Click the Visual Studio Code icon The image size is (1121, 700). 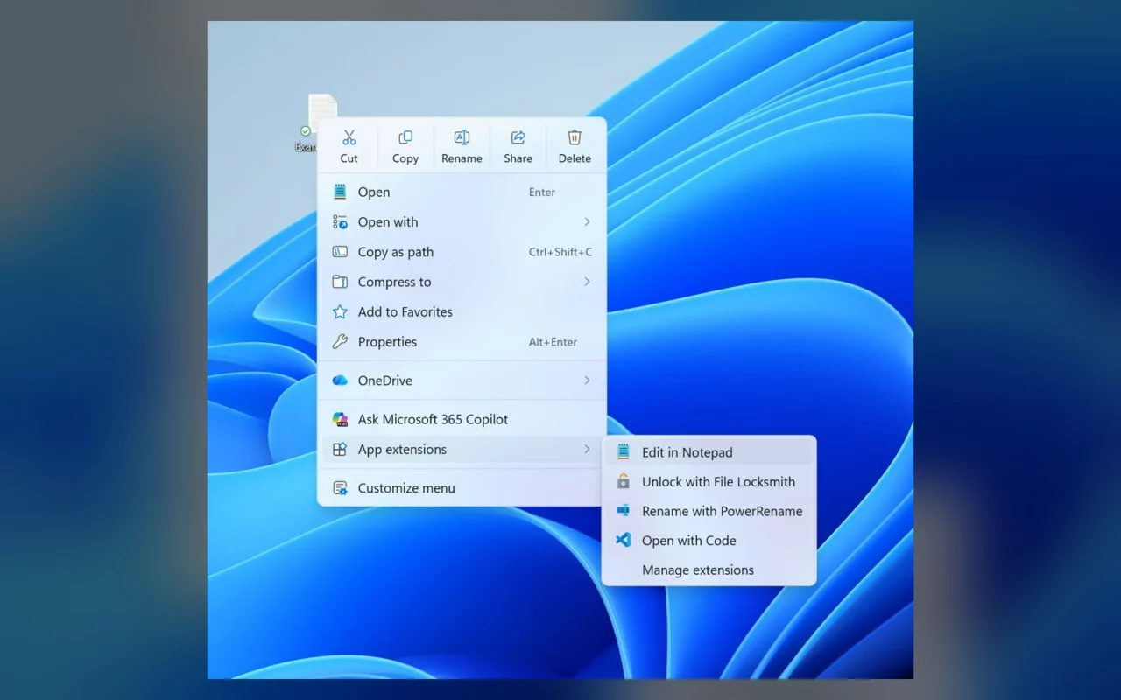click(624, 541)
